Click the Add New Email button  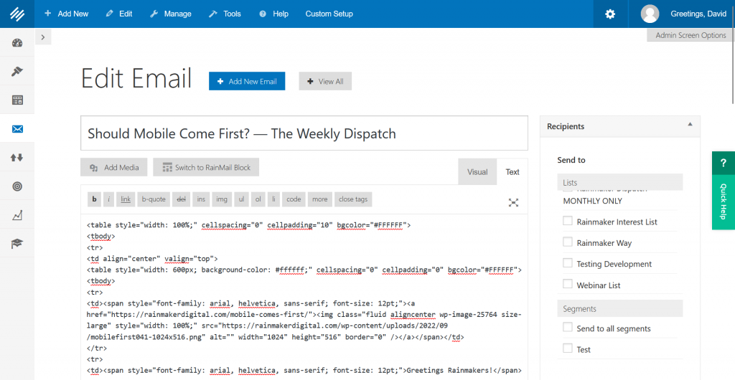(x=247, y=81)
